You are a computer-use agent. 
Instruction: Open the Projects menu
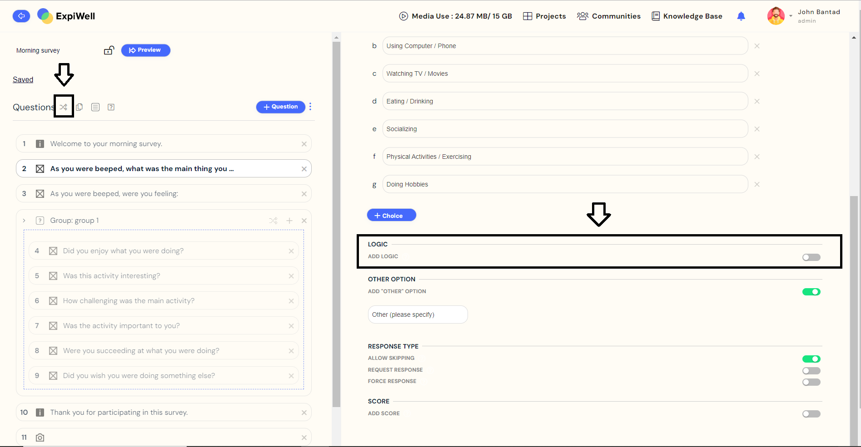pyautogui.click(x=544, y=16)
